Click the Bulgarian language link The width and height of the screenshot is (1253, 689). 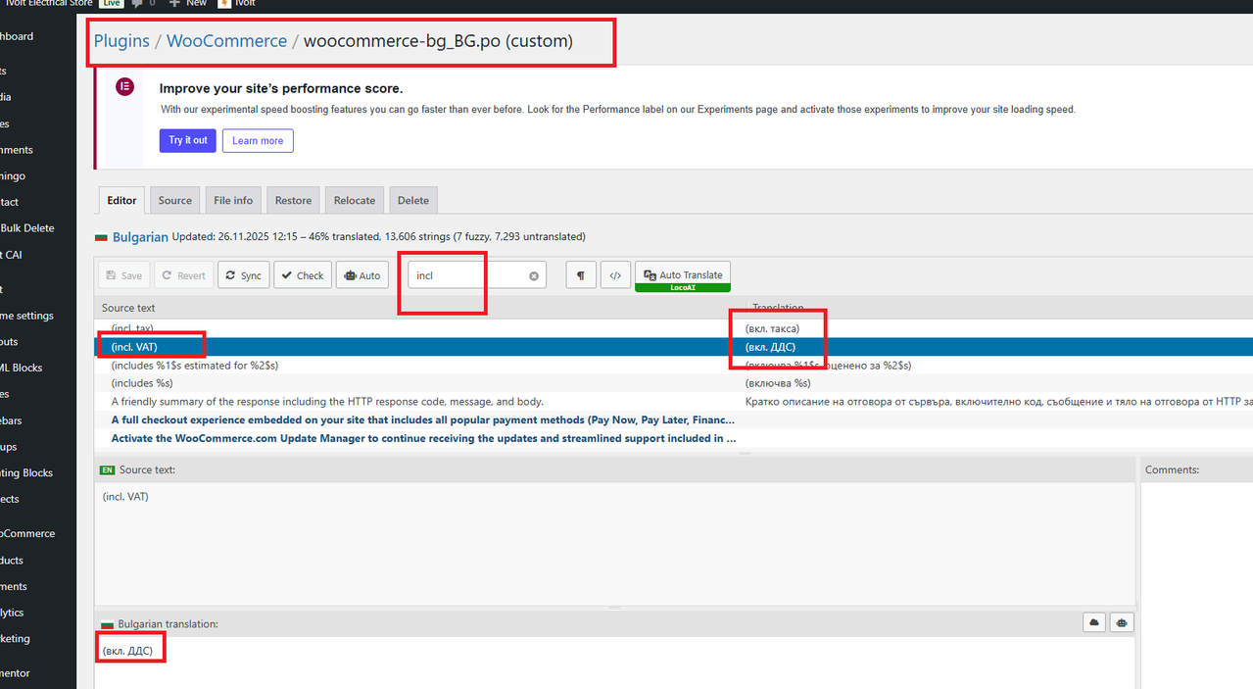pos(140,237)
